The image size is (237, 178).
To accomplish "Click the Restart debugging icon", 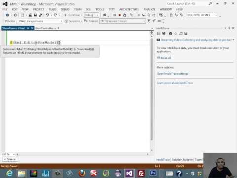I will click(x=125, y=15).
